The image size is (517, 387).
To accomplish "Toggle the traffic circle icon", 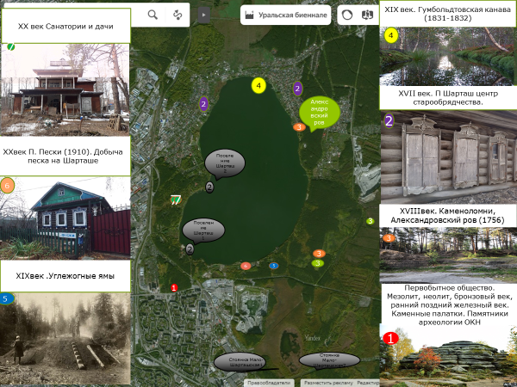I will pyautogui.click(x=347, y=15).
